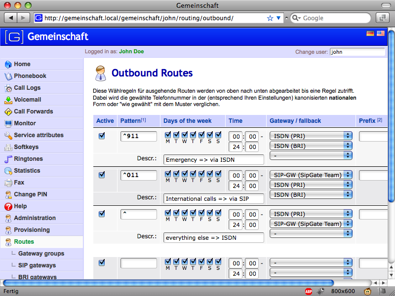
Task: Click the browser forward arrow button
Action: (23, 18)
